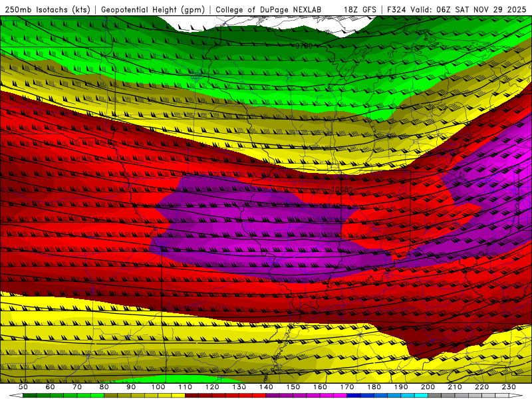Click the 130 value on the color scale
This screenshot has height=399, width=532.
click(239, 387)
